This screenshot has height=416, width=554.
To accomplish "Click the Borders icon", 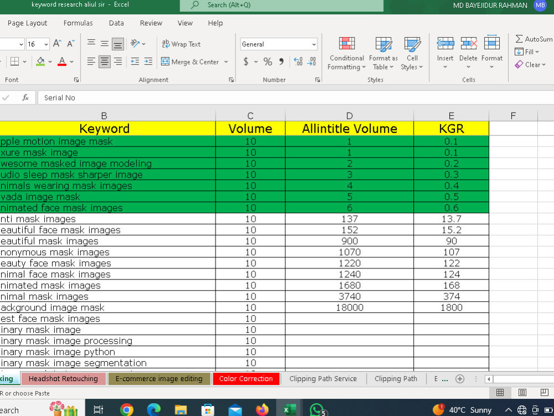I will point(14,62).
